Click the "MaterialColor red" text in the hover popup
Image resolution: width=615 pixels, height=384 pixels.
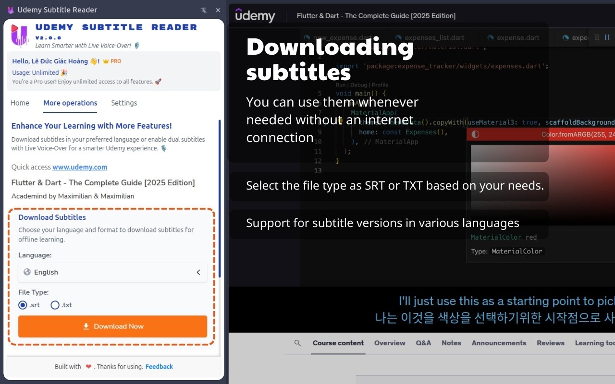(504, 237)
